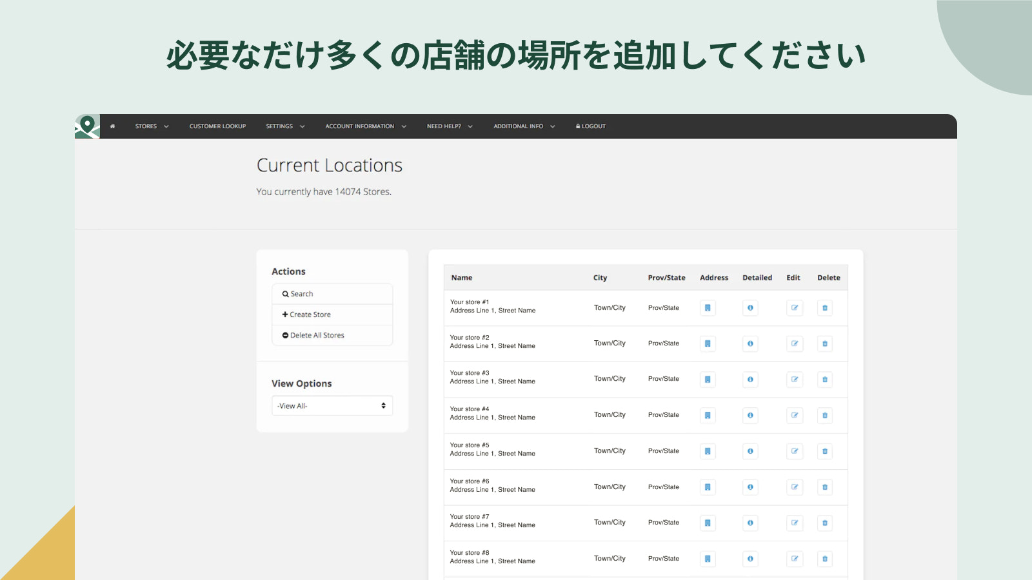The image size is (1032, 580).
Task: Expand the NEED HELP? menu
Action: pos(450,126)
